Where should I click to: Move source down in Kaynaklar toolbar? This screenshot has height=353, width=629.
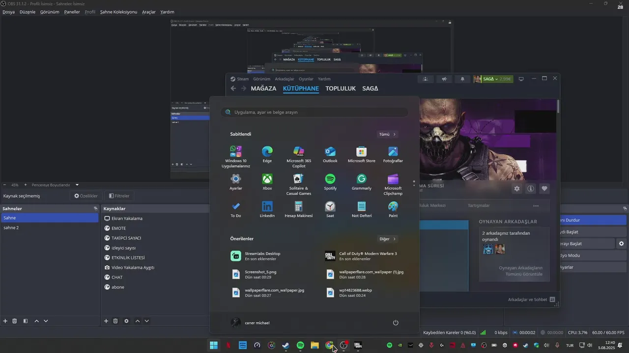(x=146, y=321)
